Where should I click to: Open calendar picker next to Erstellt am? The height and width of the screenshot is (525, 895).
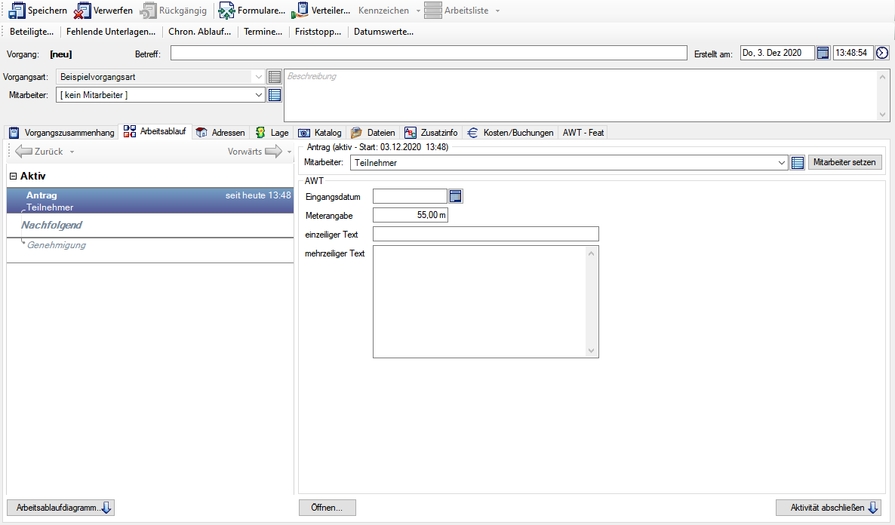[823, 53]
